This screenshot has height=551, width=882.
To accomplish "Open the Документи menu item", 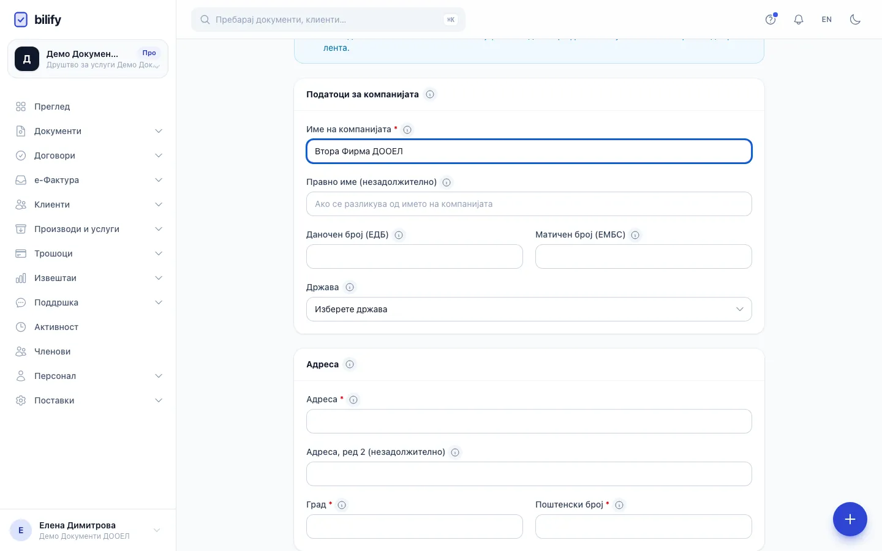I will pyautogui.click(x=88, y=131).
